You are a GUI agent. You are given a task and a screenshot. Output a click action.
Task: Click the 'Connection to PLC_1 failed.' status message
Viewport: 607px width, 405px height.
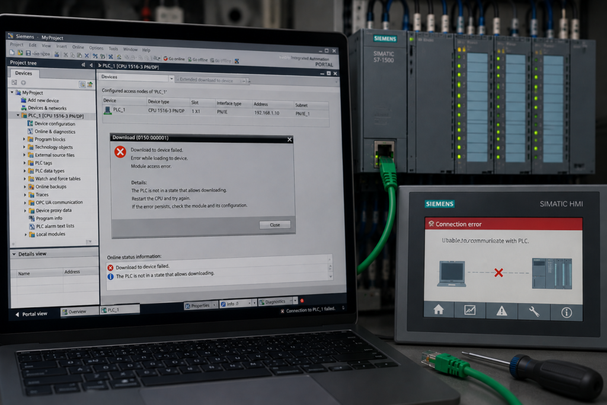[x=311, y=310]
